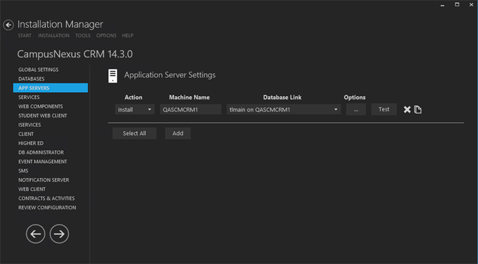Select APP SERVERS in the sidebar
The image size is (478, 264).
pos(51,88)
